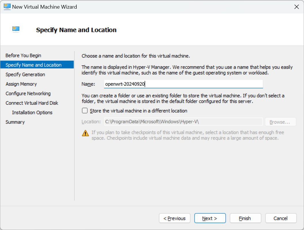Select Specify Name and Location step

point(33,65)
